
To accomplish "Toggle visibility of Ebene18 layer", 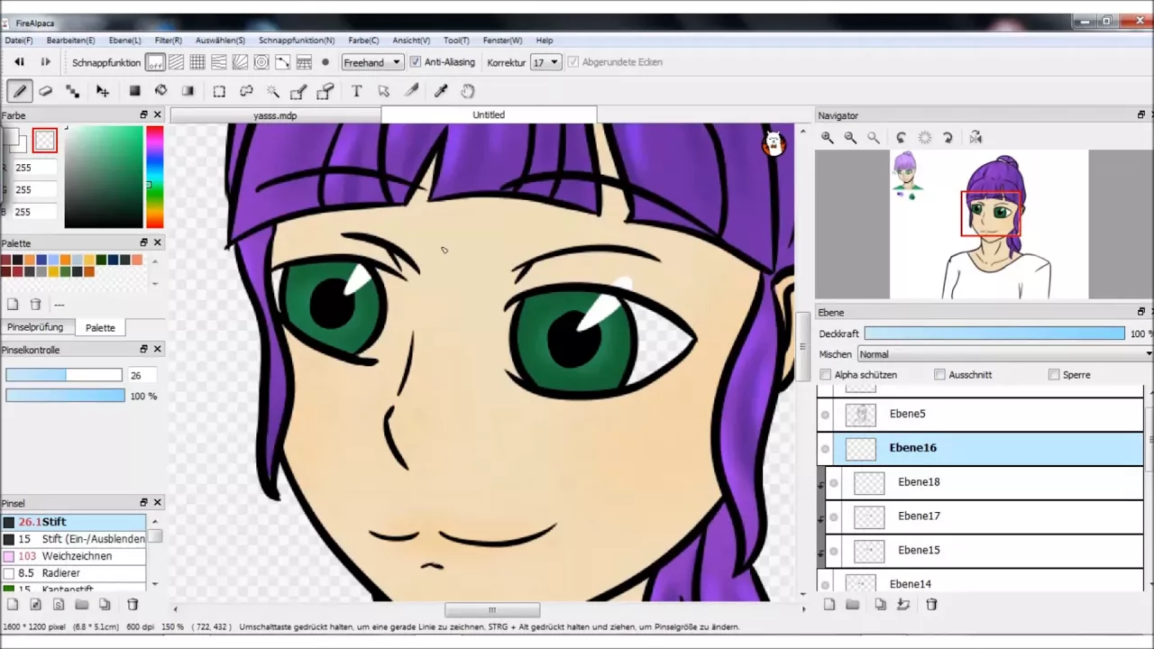I will tap(833, 483).
